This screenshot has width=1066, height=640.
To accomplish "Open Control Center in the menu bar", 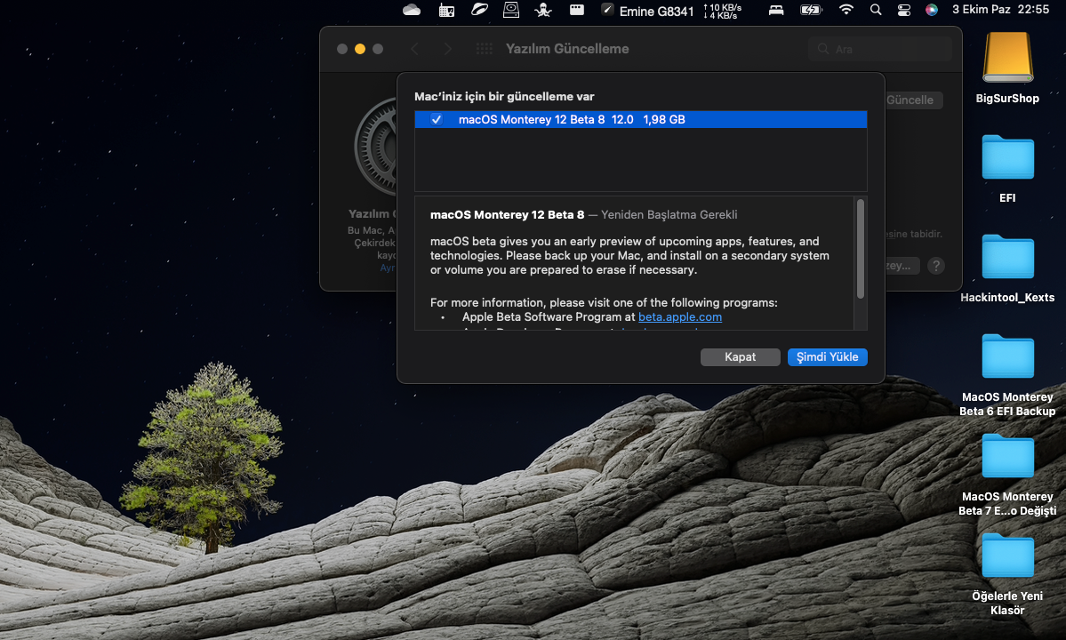I will [904, 10].
